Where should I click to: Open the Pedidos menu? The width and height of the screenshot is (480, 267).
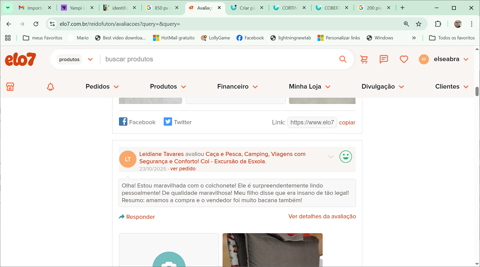(x=102, y=87)
